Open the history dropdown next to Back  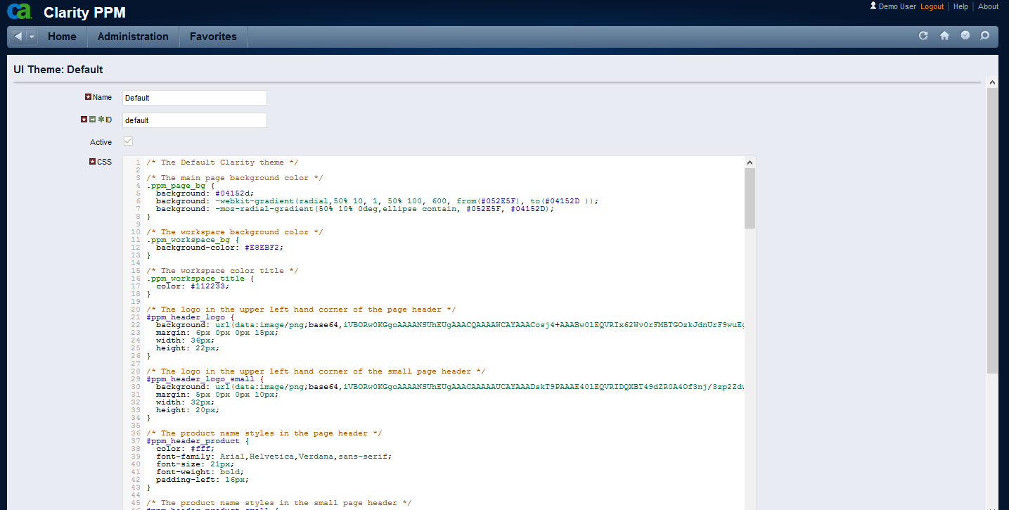pos(32,36)
